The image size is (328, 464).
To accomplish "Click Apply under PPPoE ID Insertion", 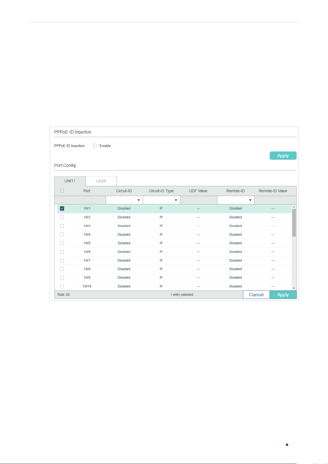I will [x=283, y=156].
